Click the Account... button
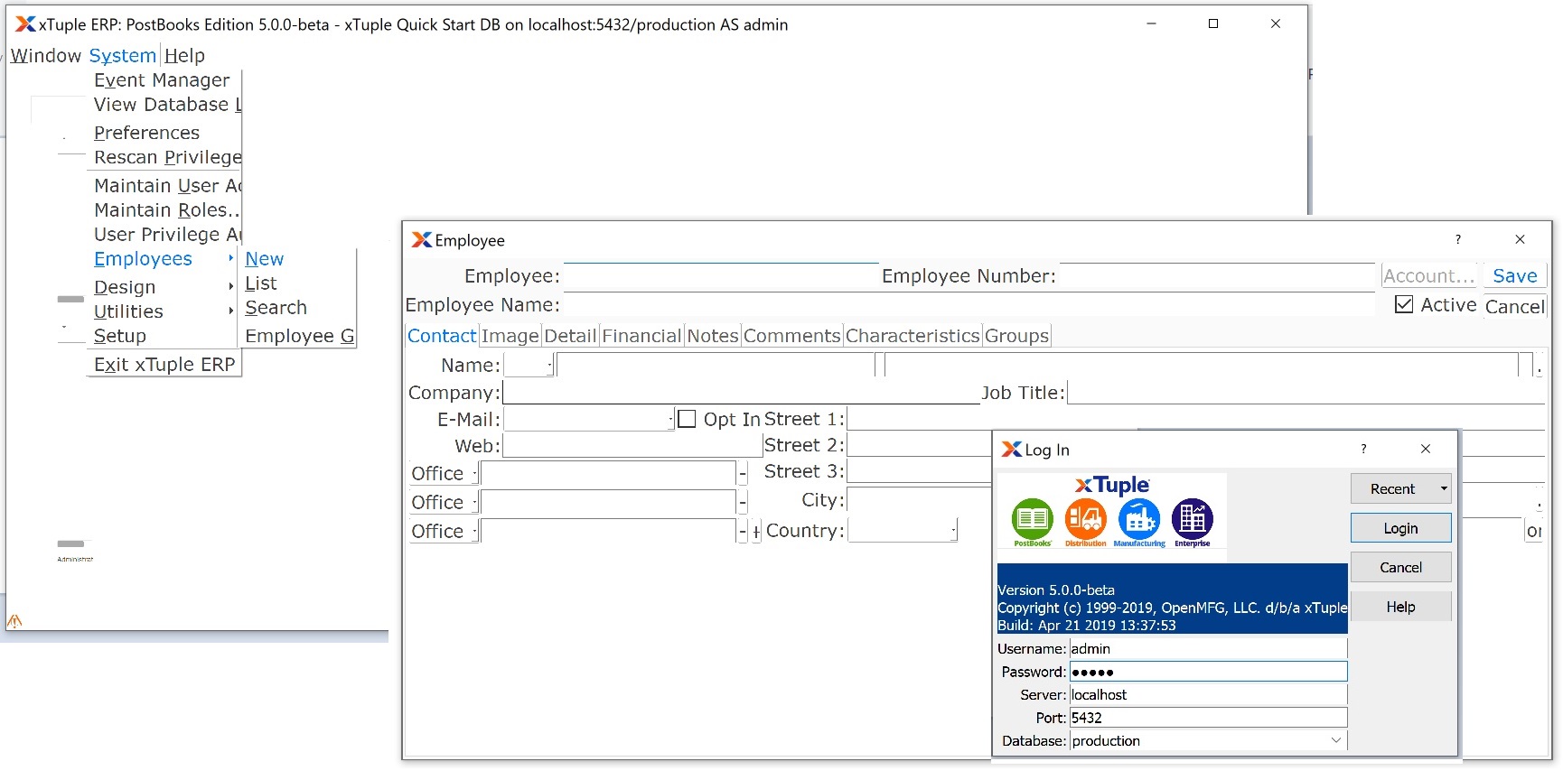Image resolution: width=1563 pixels, height=780 pixels. tap(1428, 276)
